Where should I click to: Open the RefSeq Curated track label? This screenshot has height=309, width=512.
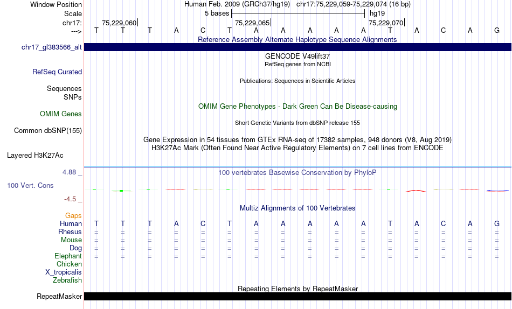[57, 72]
